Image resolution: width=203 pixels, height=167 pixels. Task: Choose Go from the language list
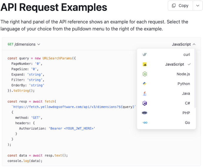pos(166,122)
